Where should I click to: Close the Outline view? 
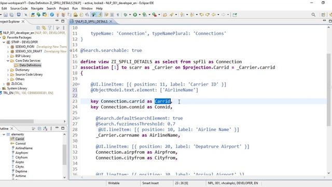pyautogui.click(x=11, y=128)
